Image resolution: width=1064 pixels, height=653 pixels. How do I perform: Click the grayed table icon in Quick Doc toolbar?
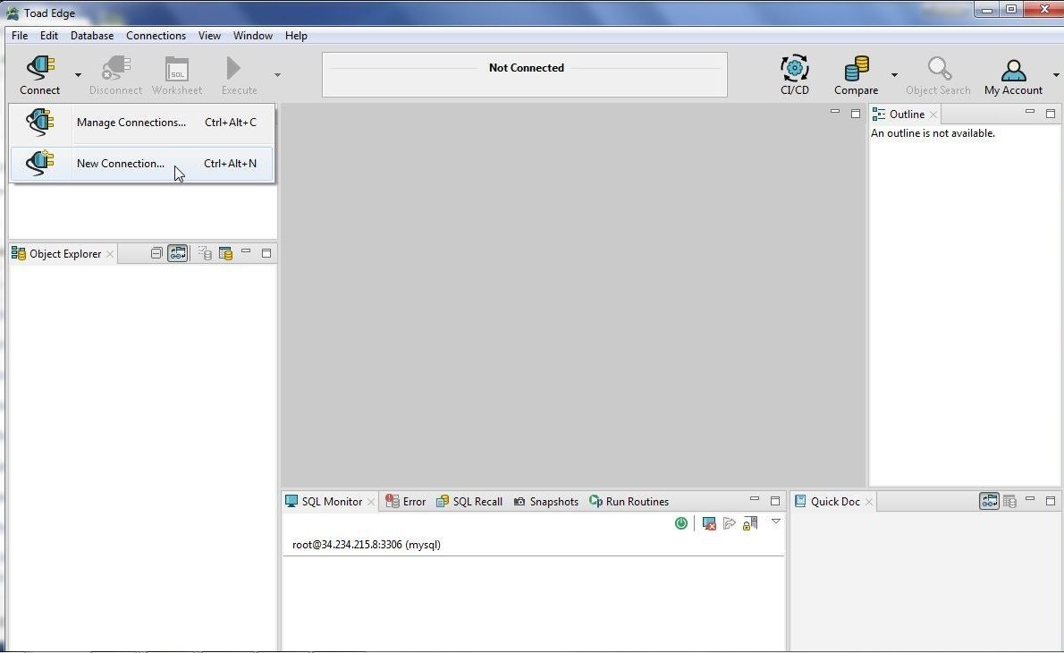click(x=1009, y=501)
